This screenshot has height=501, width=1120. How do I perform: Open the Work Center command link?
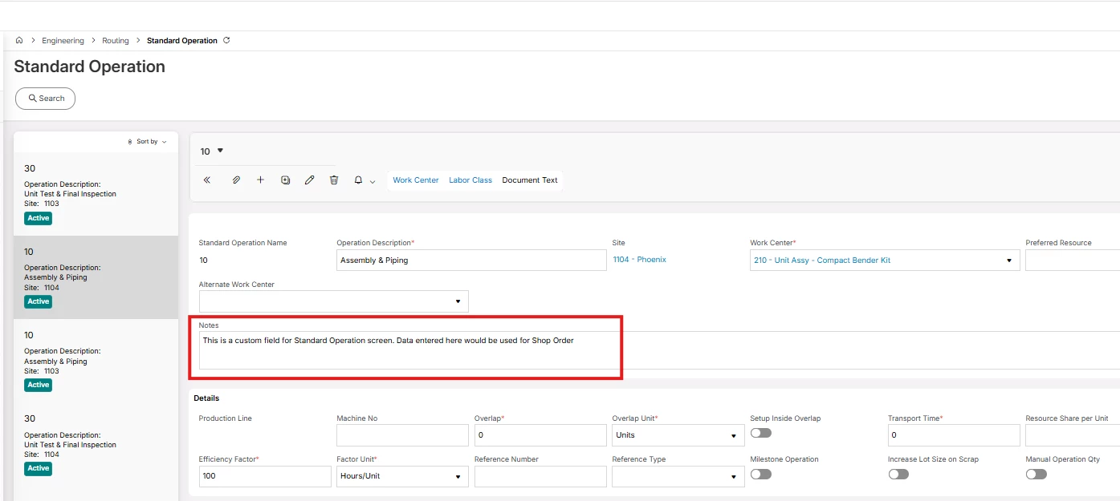coord(416,180)
